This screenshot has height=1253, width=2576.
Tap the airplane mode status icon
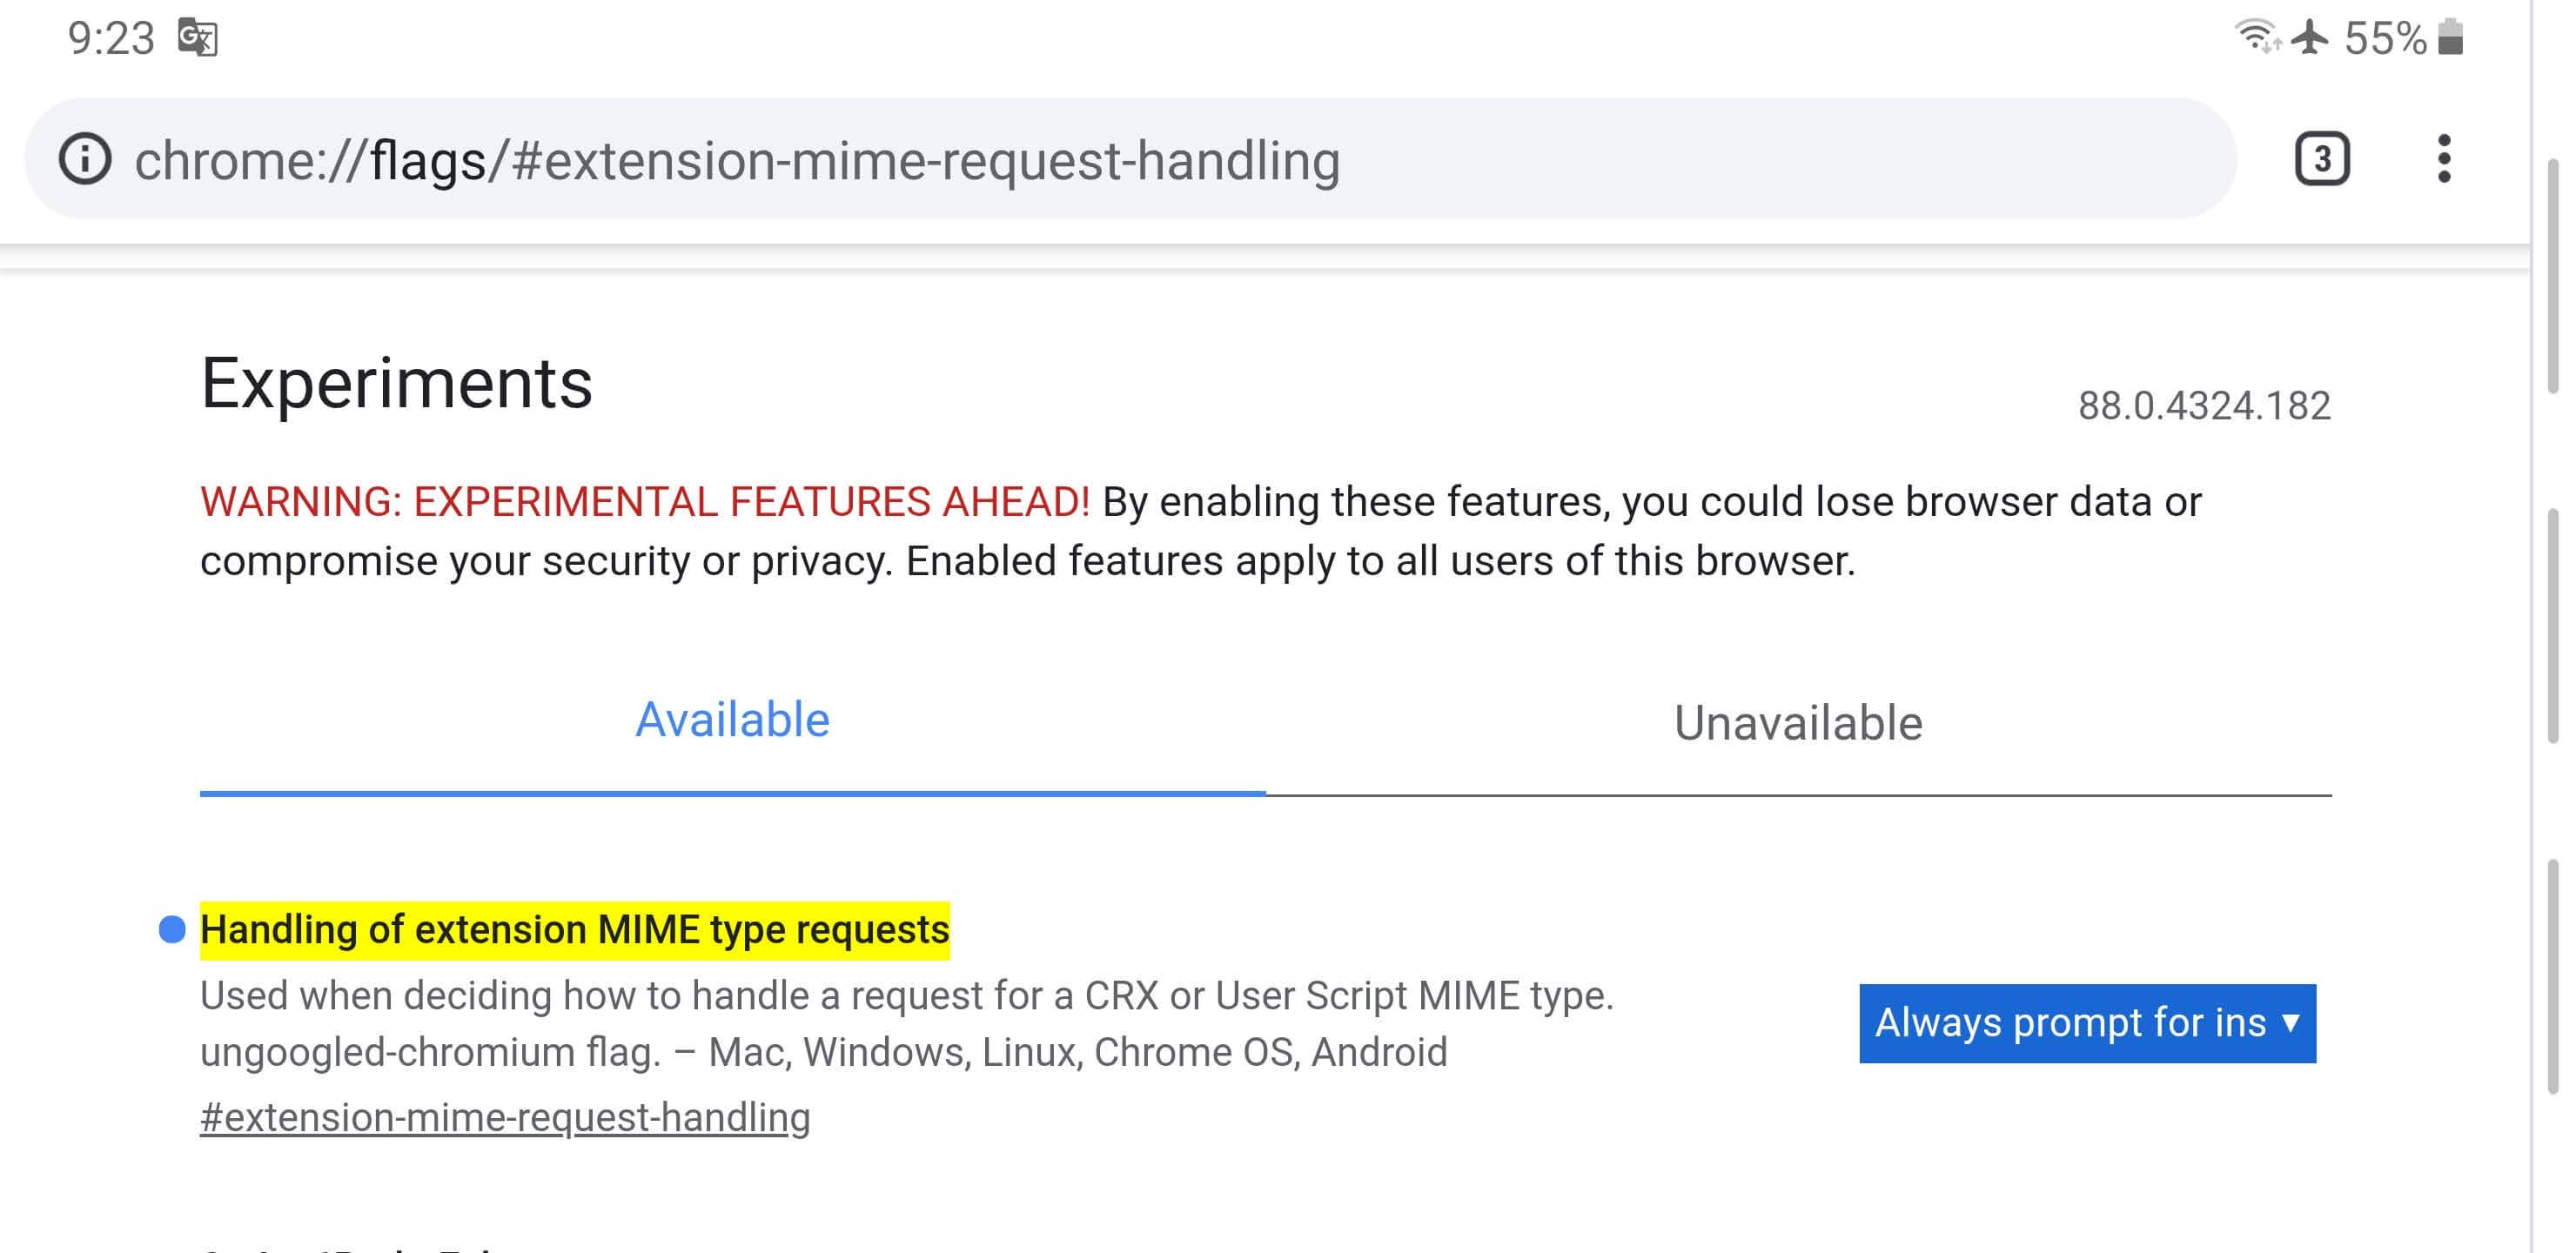2310,37
